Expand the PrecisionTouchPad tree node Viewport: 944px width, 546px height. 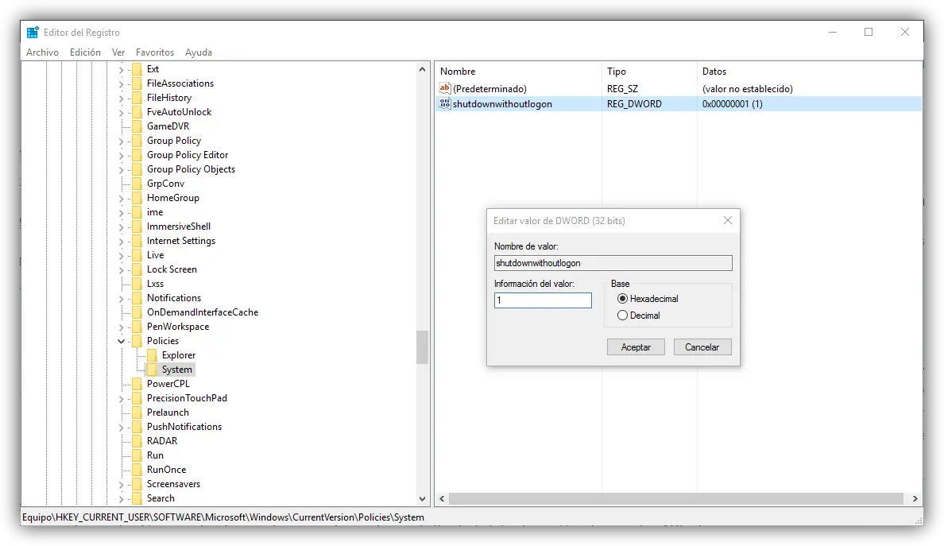coord(121,399)
